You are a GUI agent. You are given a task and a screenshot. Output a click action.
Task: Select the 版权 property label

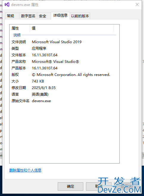click(15, 75)
